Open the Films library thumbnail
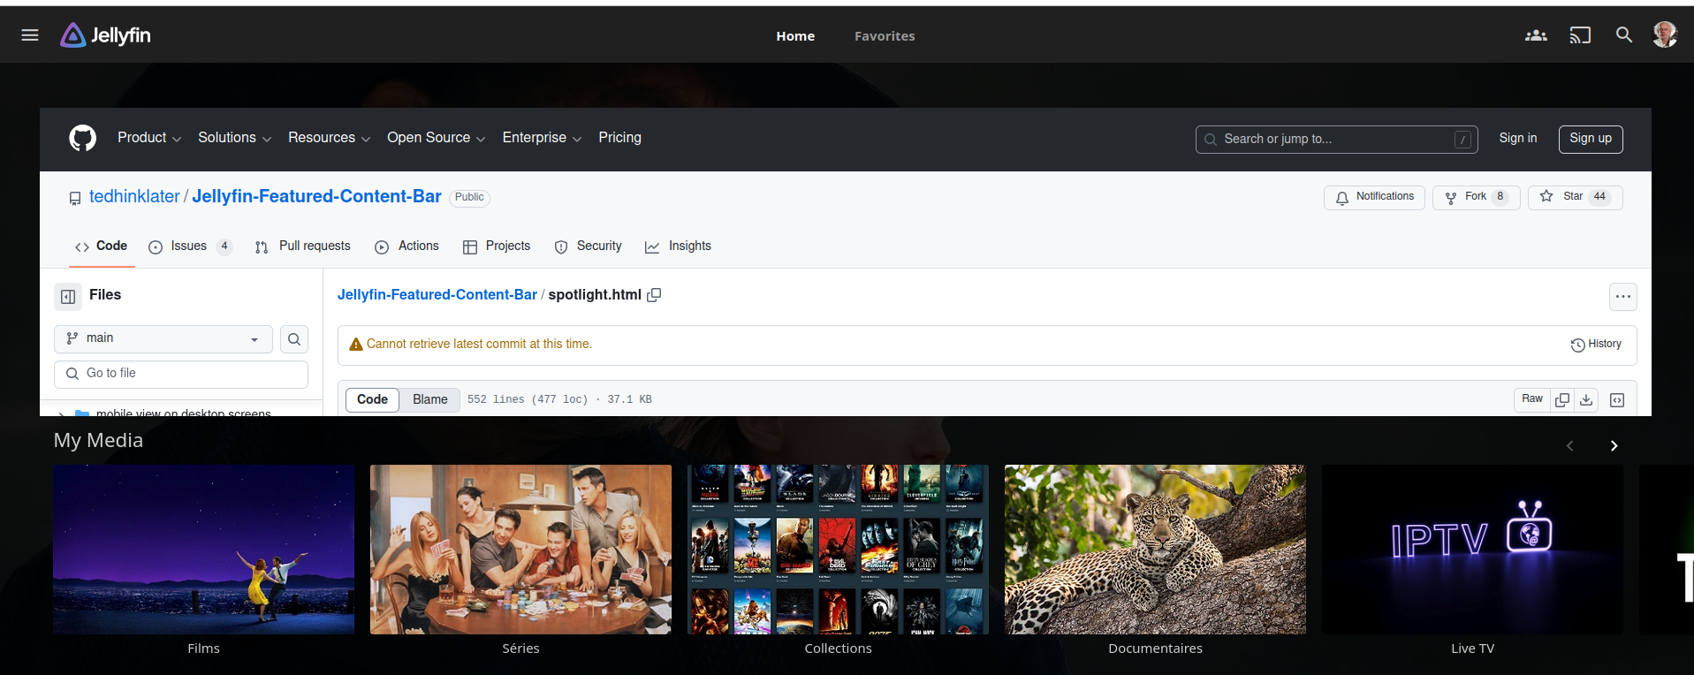 pos(203,550)
